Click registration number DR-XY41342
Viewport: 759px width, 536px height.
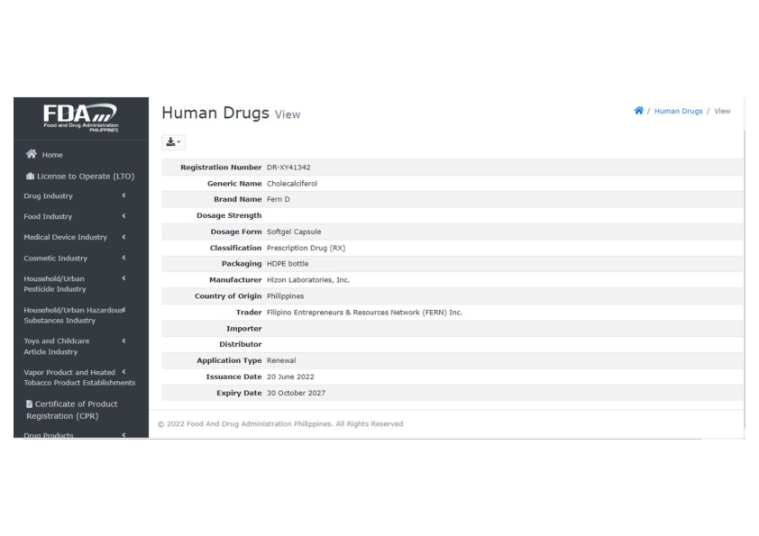[x=288, y=168]
